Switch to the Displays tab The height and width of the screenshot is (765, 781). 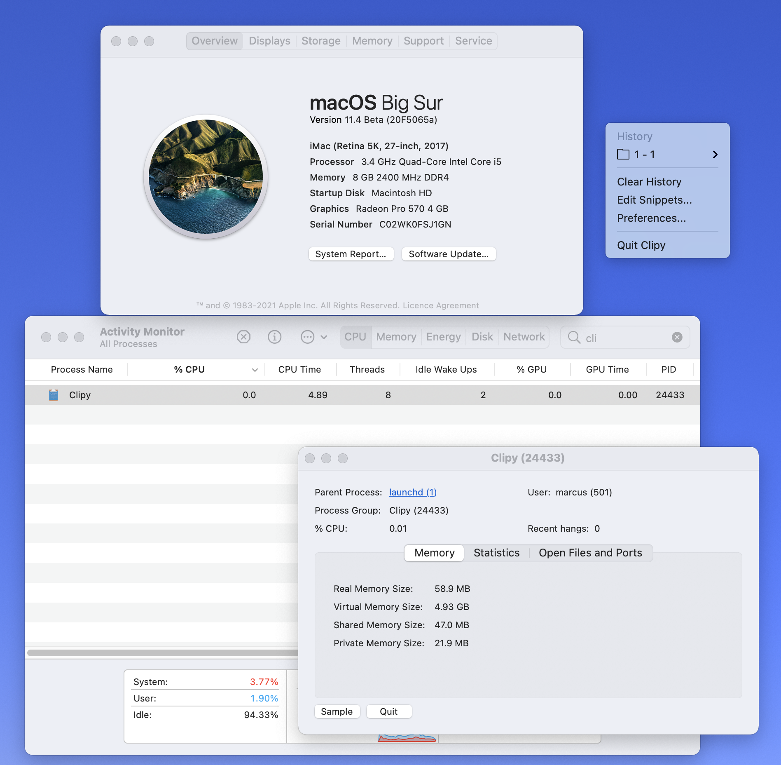click(269, 41)
